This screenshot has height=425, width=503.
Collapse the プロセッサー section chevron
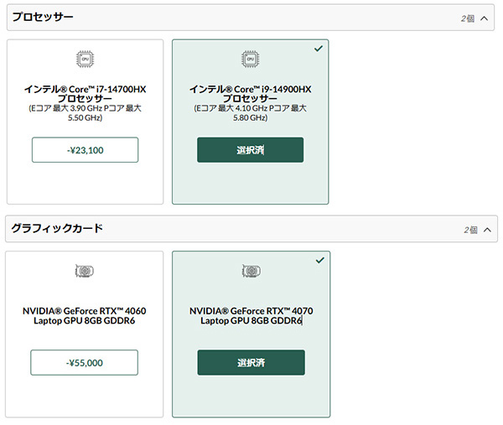click(x=484, y=18)
